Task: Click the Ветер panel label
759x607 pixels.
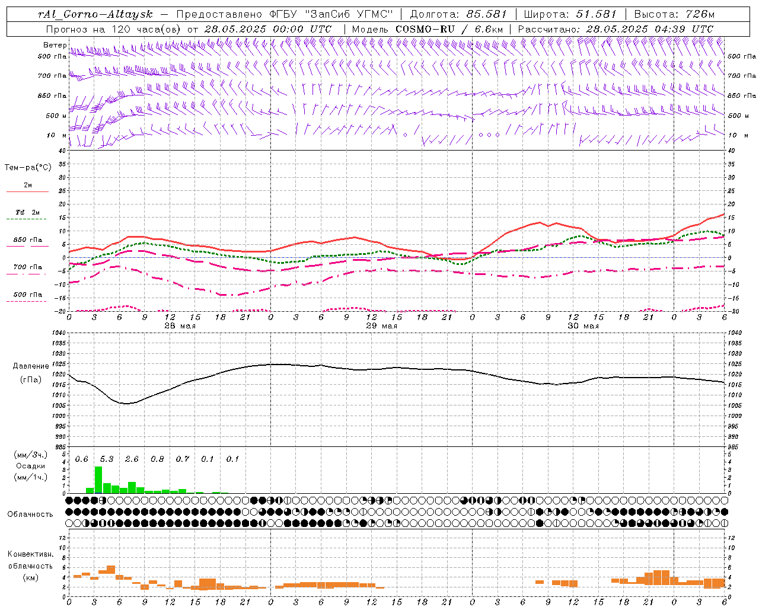Action: click(55, 45)
